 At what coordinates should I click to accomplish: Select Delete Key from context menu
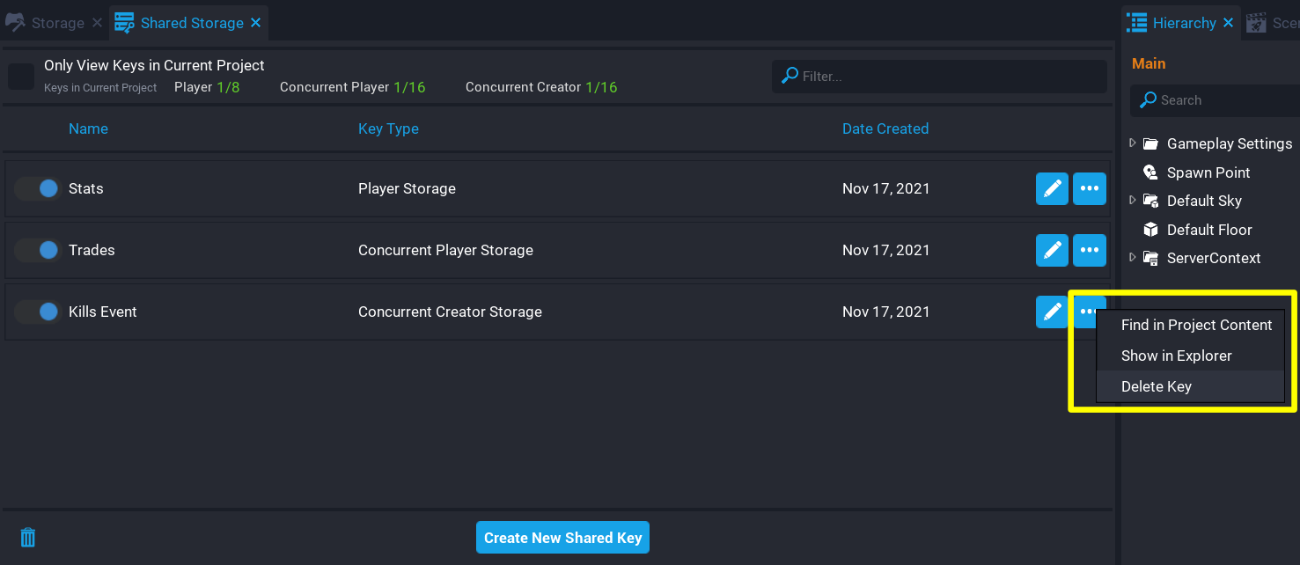[x=1156, y=386]
